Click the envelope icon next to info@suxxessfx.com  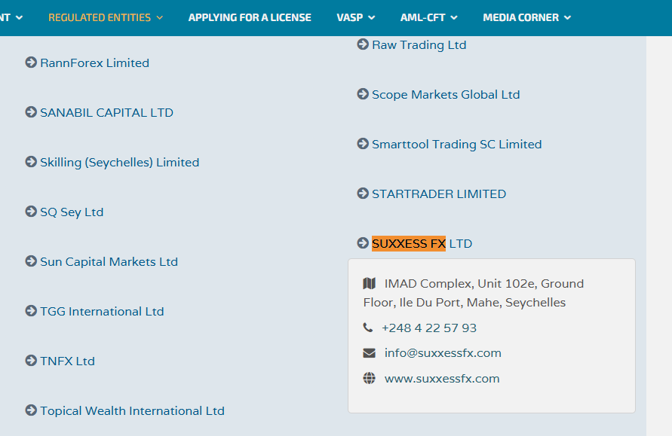pos(369,352)
